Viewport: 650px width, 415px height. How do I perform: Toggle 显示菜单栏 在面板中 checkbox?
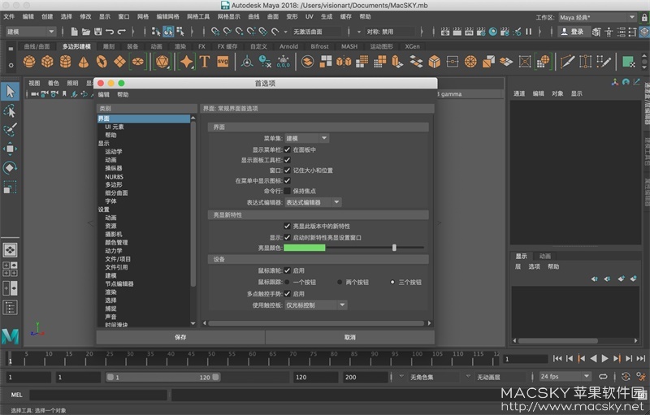click(x=288, y=149)
